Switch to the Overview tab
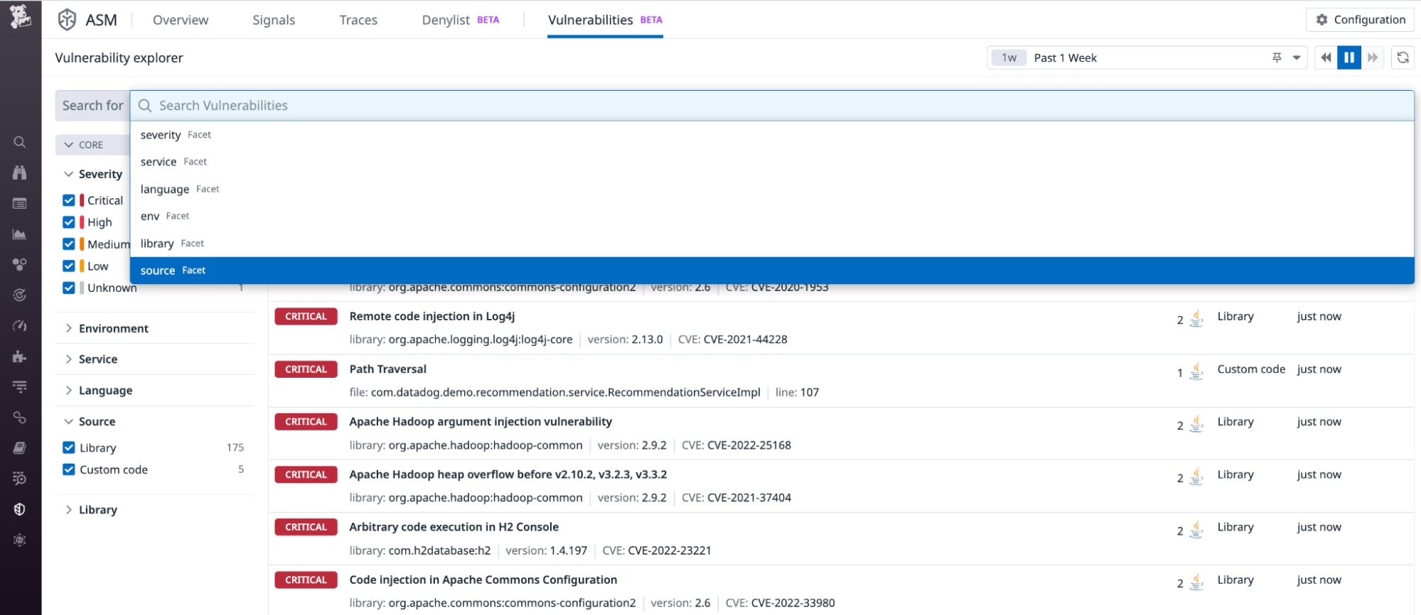 (x=181, y=20)
